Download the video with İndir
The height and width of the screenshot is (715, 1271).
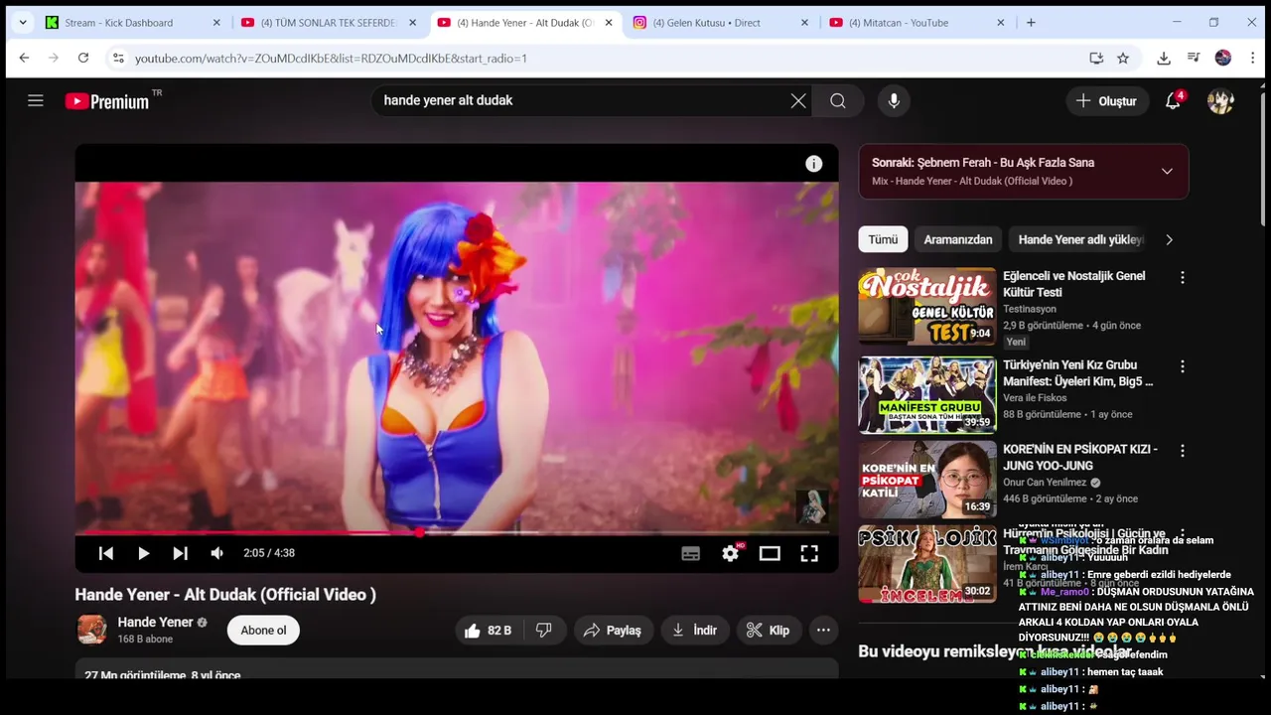[694, 630]
